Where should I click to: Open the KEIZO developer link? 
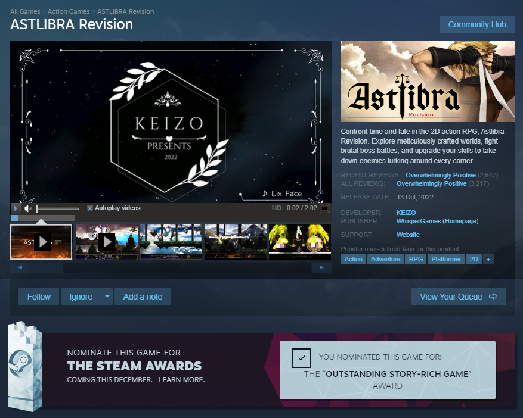[406, 213]
